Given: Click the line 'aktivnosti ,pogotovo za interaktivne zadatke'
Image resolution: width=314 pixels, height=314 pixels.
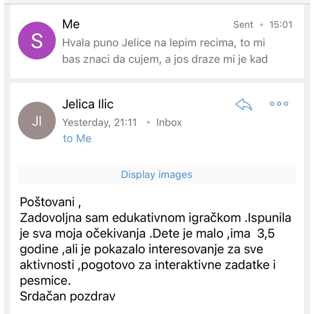Looking at the screenshot, I should 148,265.
